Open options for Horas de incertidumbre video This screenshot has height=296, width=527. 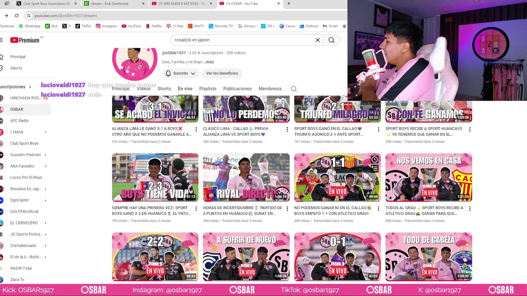click(x=287, y=209)
